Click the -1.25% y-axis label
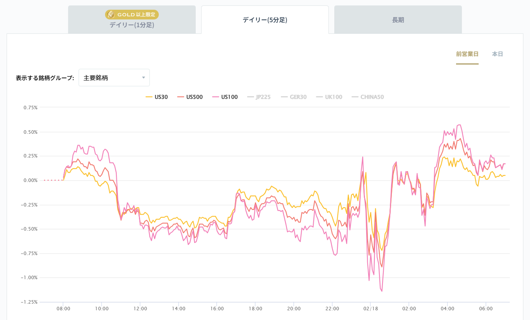This screenshot has height=320, width=530. coord(30,302)
